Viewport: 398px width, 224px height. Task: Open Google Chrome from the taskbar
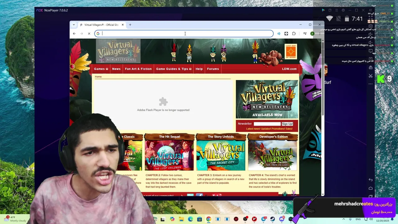[209, 219]
